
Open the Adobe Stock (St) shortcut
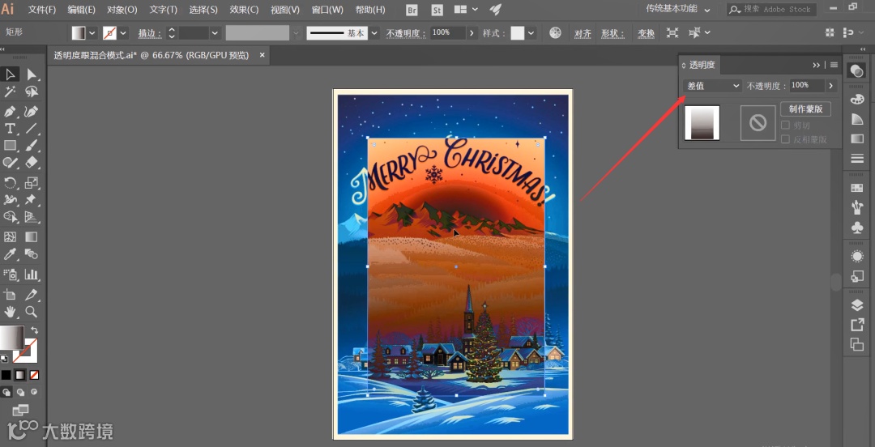438,10
